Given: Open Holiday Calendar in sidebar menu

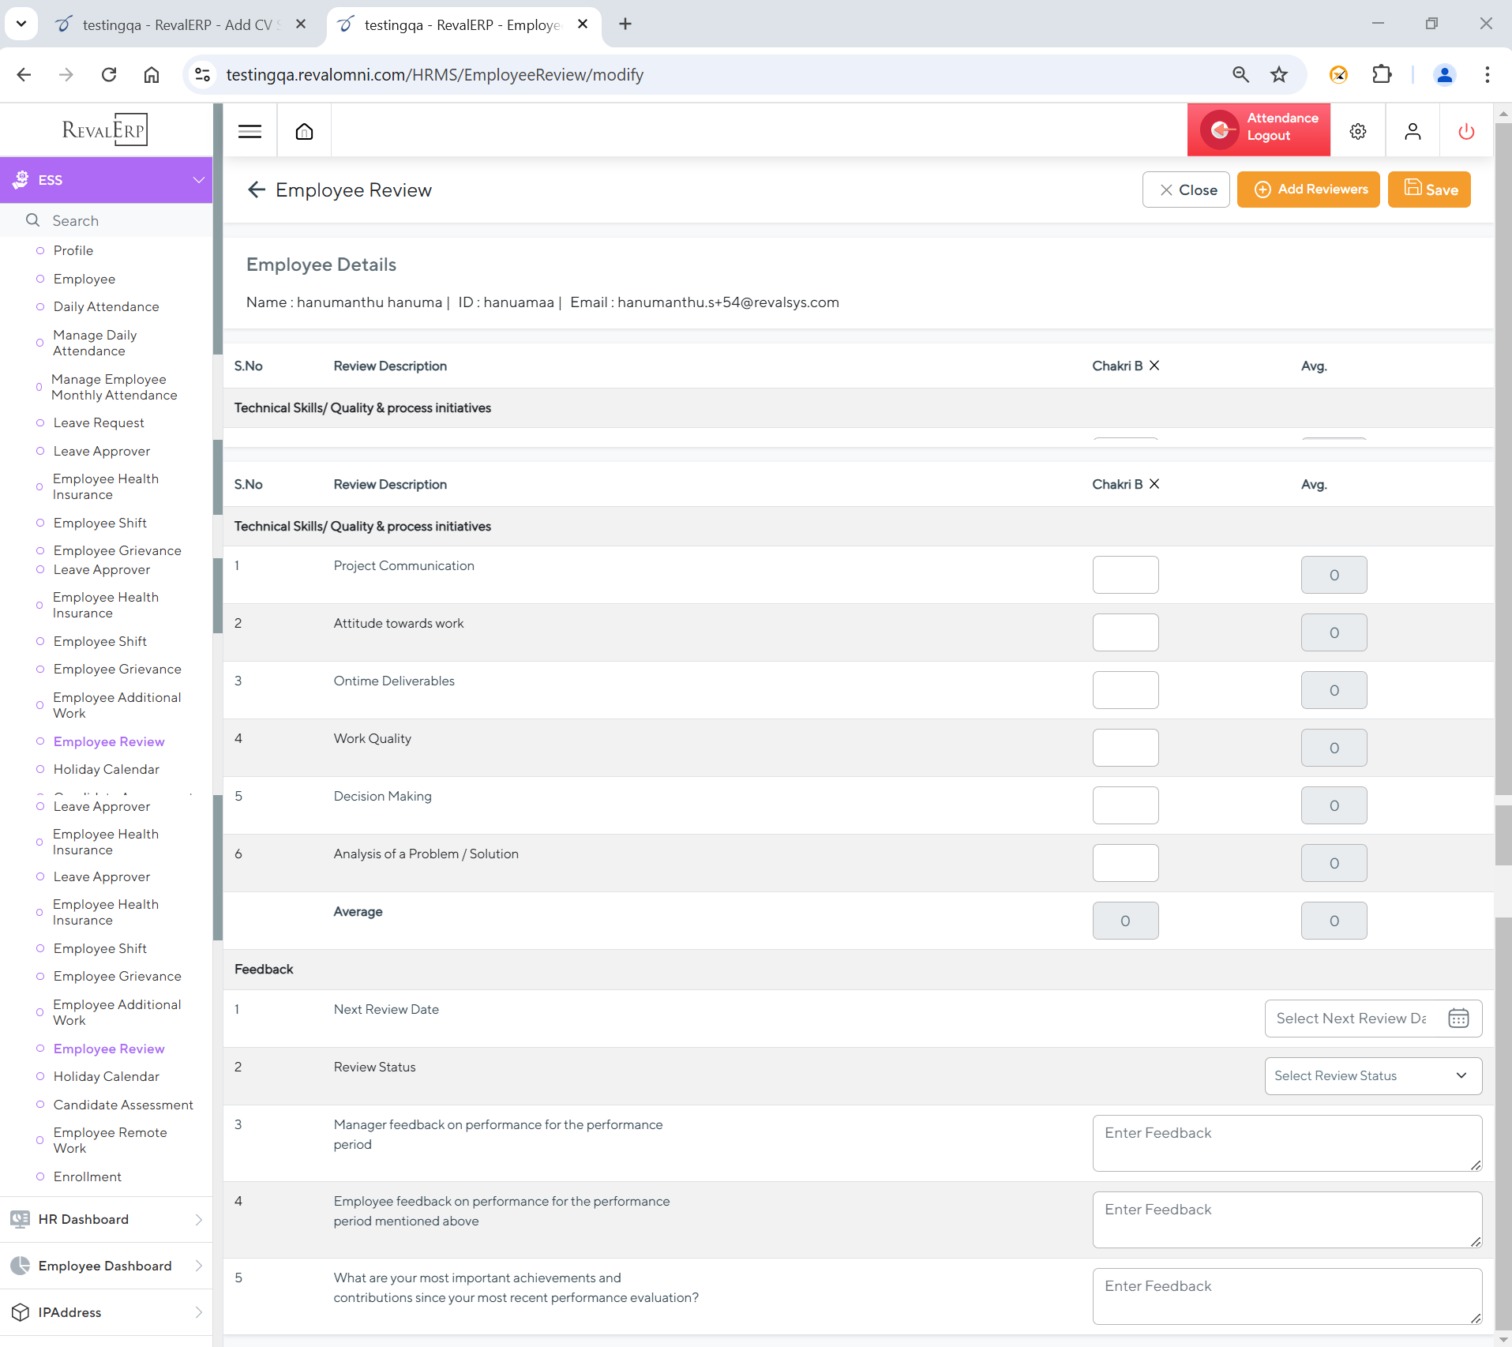Looking at the screenshot, I should pos(107,769).
